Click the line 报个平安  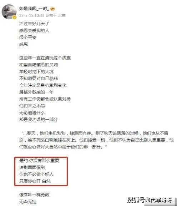[28, 37]
